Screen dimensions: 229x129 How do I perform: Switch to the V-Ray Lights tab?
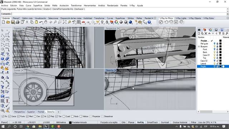pyautogui.click(x=181, y=18)
